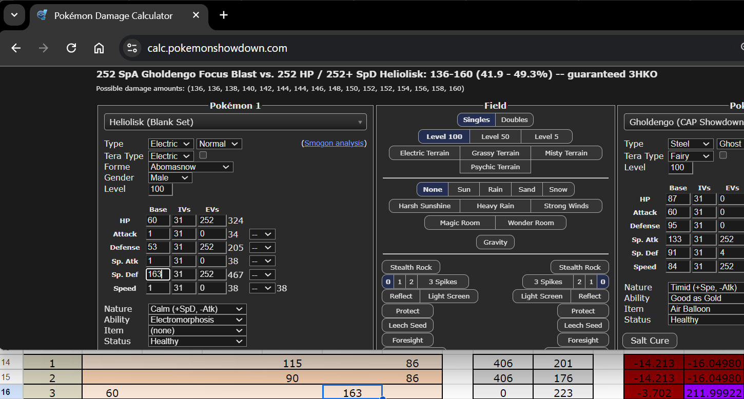Open Pokémon 1 Status Healthy dropdown
The height and width of the screenshot is (399, 744).
tap(197, 342)
